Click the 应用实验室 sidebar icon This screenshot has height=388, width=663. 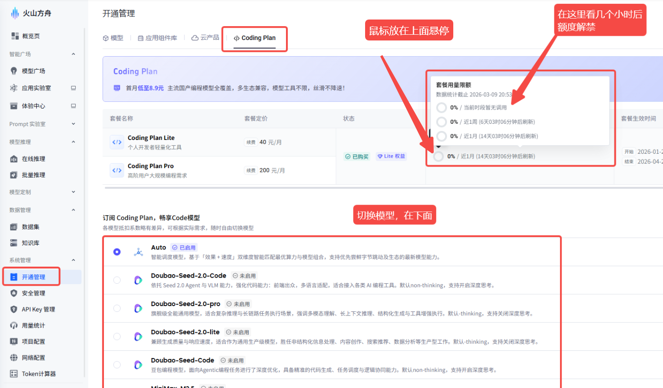[x=14, y=88]
